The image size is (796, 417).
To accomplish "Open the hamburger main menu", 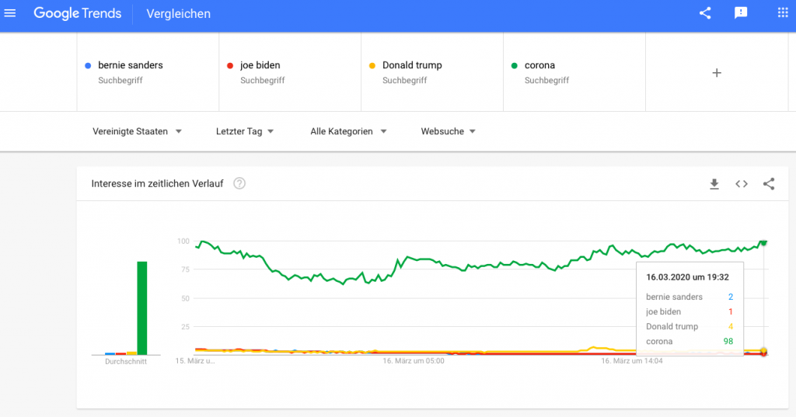I will (x=10, y=14).
